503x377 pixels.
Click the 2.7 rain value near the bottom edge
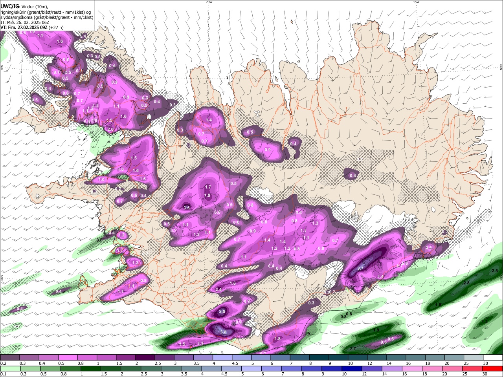[x=352, y=349]
